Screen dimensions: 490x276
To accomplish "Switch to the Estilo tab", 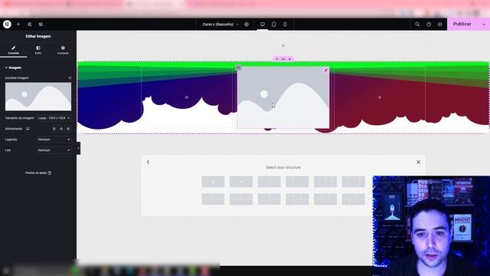I will click(x=38, y=50).
